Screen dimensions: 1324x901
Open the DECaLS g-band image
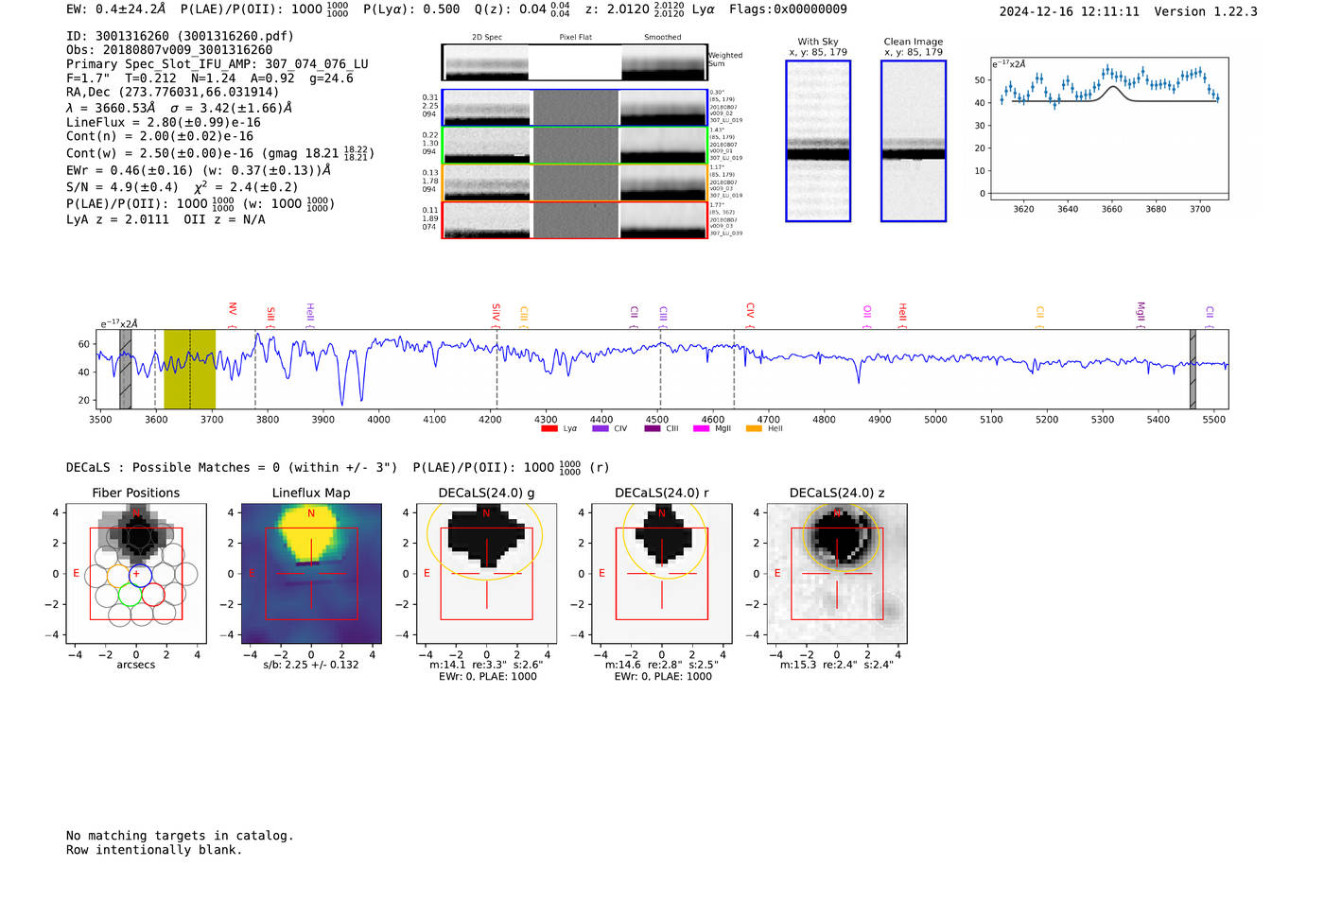click(487, 573)
